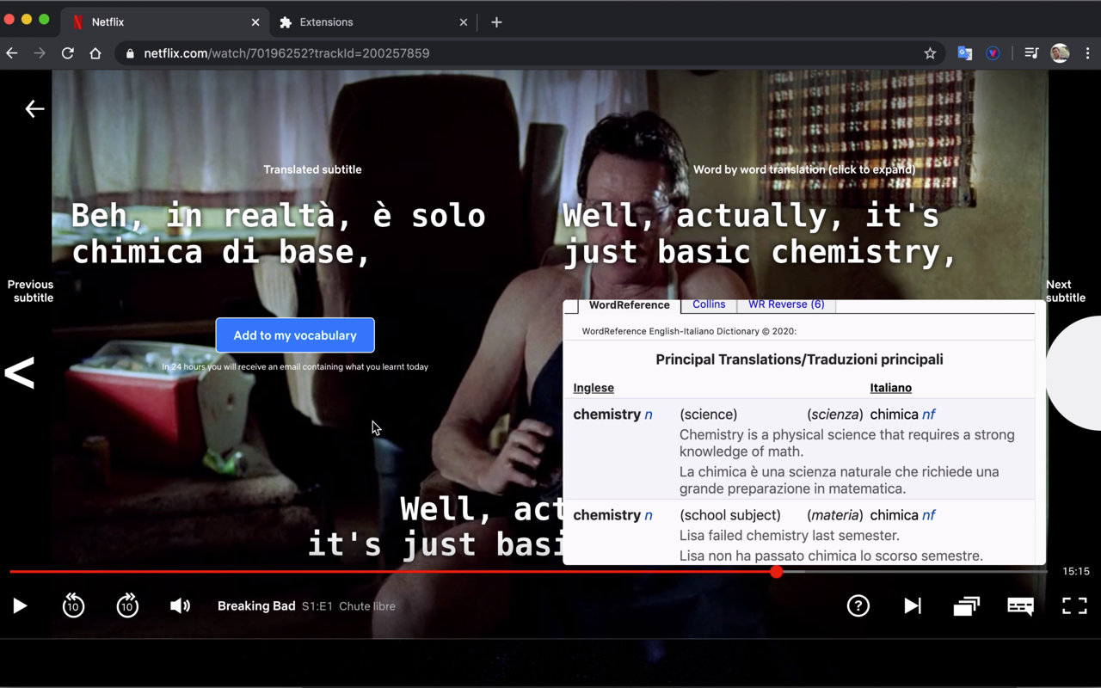Click the browser forward button
This screenshot has height=688, width=1101.
[x=40, y=53]
